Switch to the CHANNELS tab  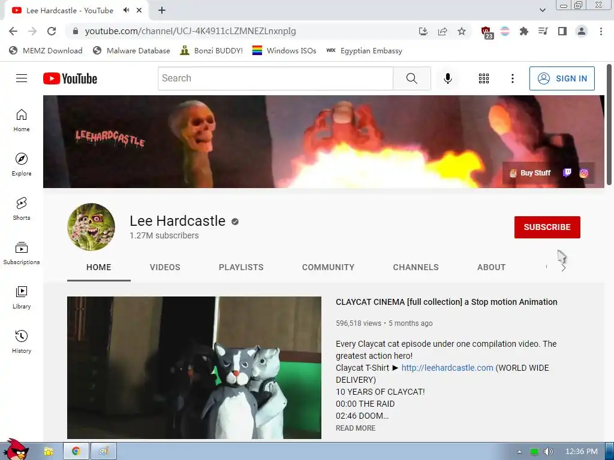point(416,267)
